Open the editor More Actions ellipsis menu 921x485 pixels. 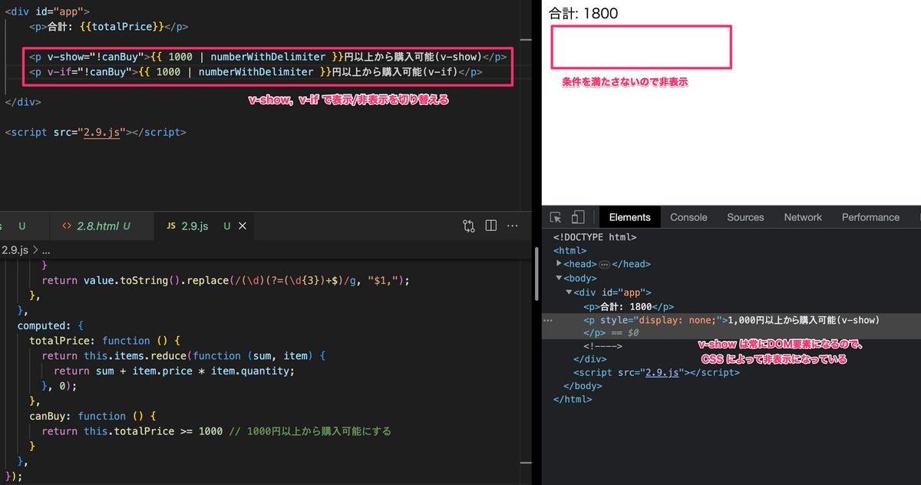512,226
